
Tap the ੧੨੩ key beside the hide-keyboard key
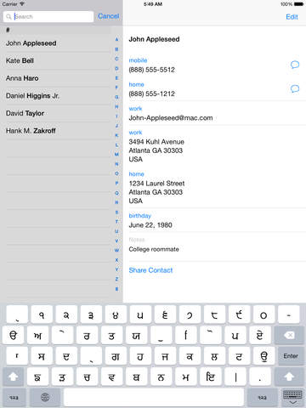263,398
